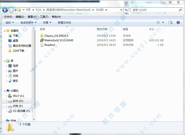The image size is (185, 135).
Task: Click the 文档 library icon
Action: tap(10, 76)
